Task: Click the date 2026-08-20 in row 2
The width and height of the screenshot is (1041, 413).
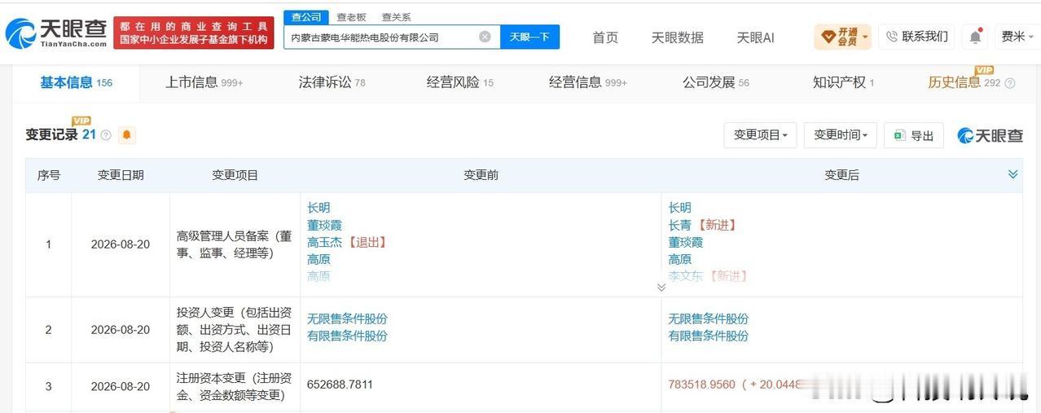Action: pyautogui.click(x=121, y=330)
